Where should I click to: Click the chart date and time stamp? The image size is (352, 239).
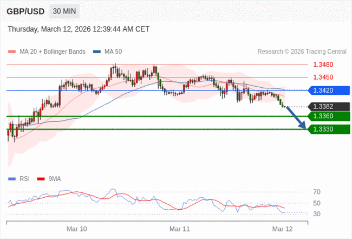(79, 29)
